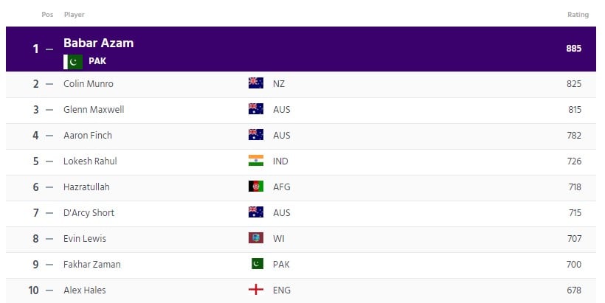Click New Zealand flag next to Colin Munro
Screen dimensions: 605x303
click(256, 83)
